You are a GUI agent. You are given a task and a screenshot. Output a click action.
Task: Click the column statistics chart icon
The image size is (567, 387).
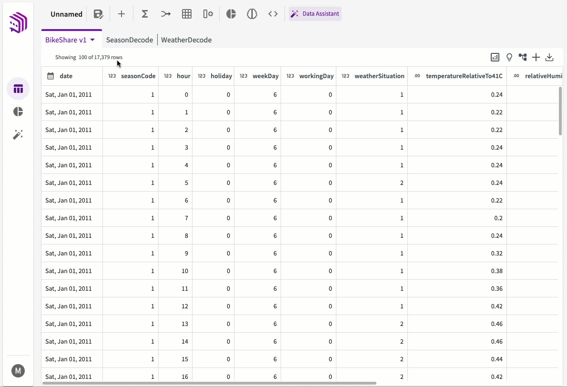click(495, 57)
